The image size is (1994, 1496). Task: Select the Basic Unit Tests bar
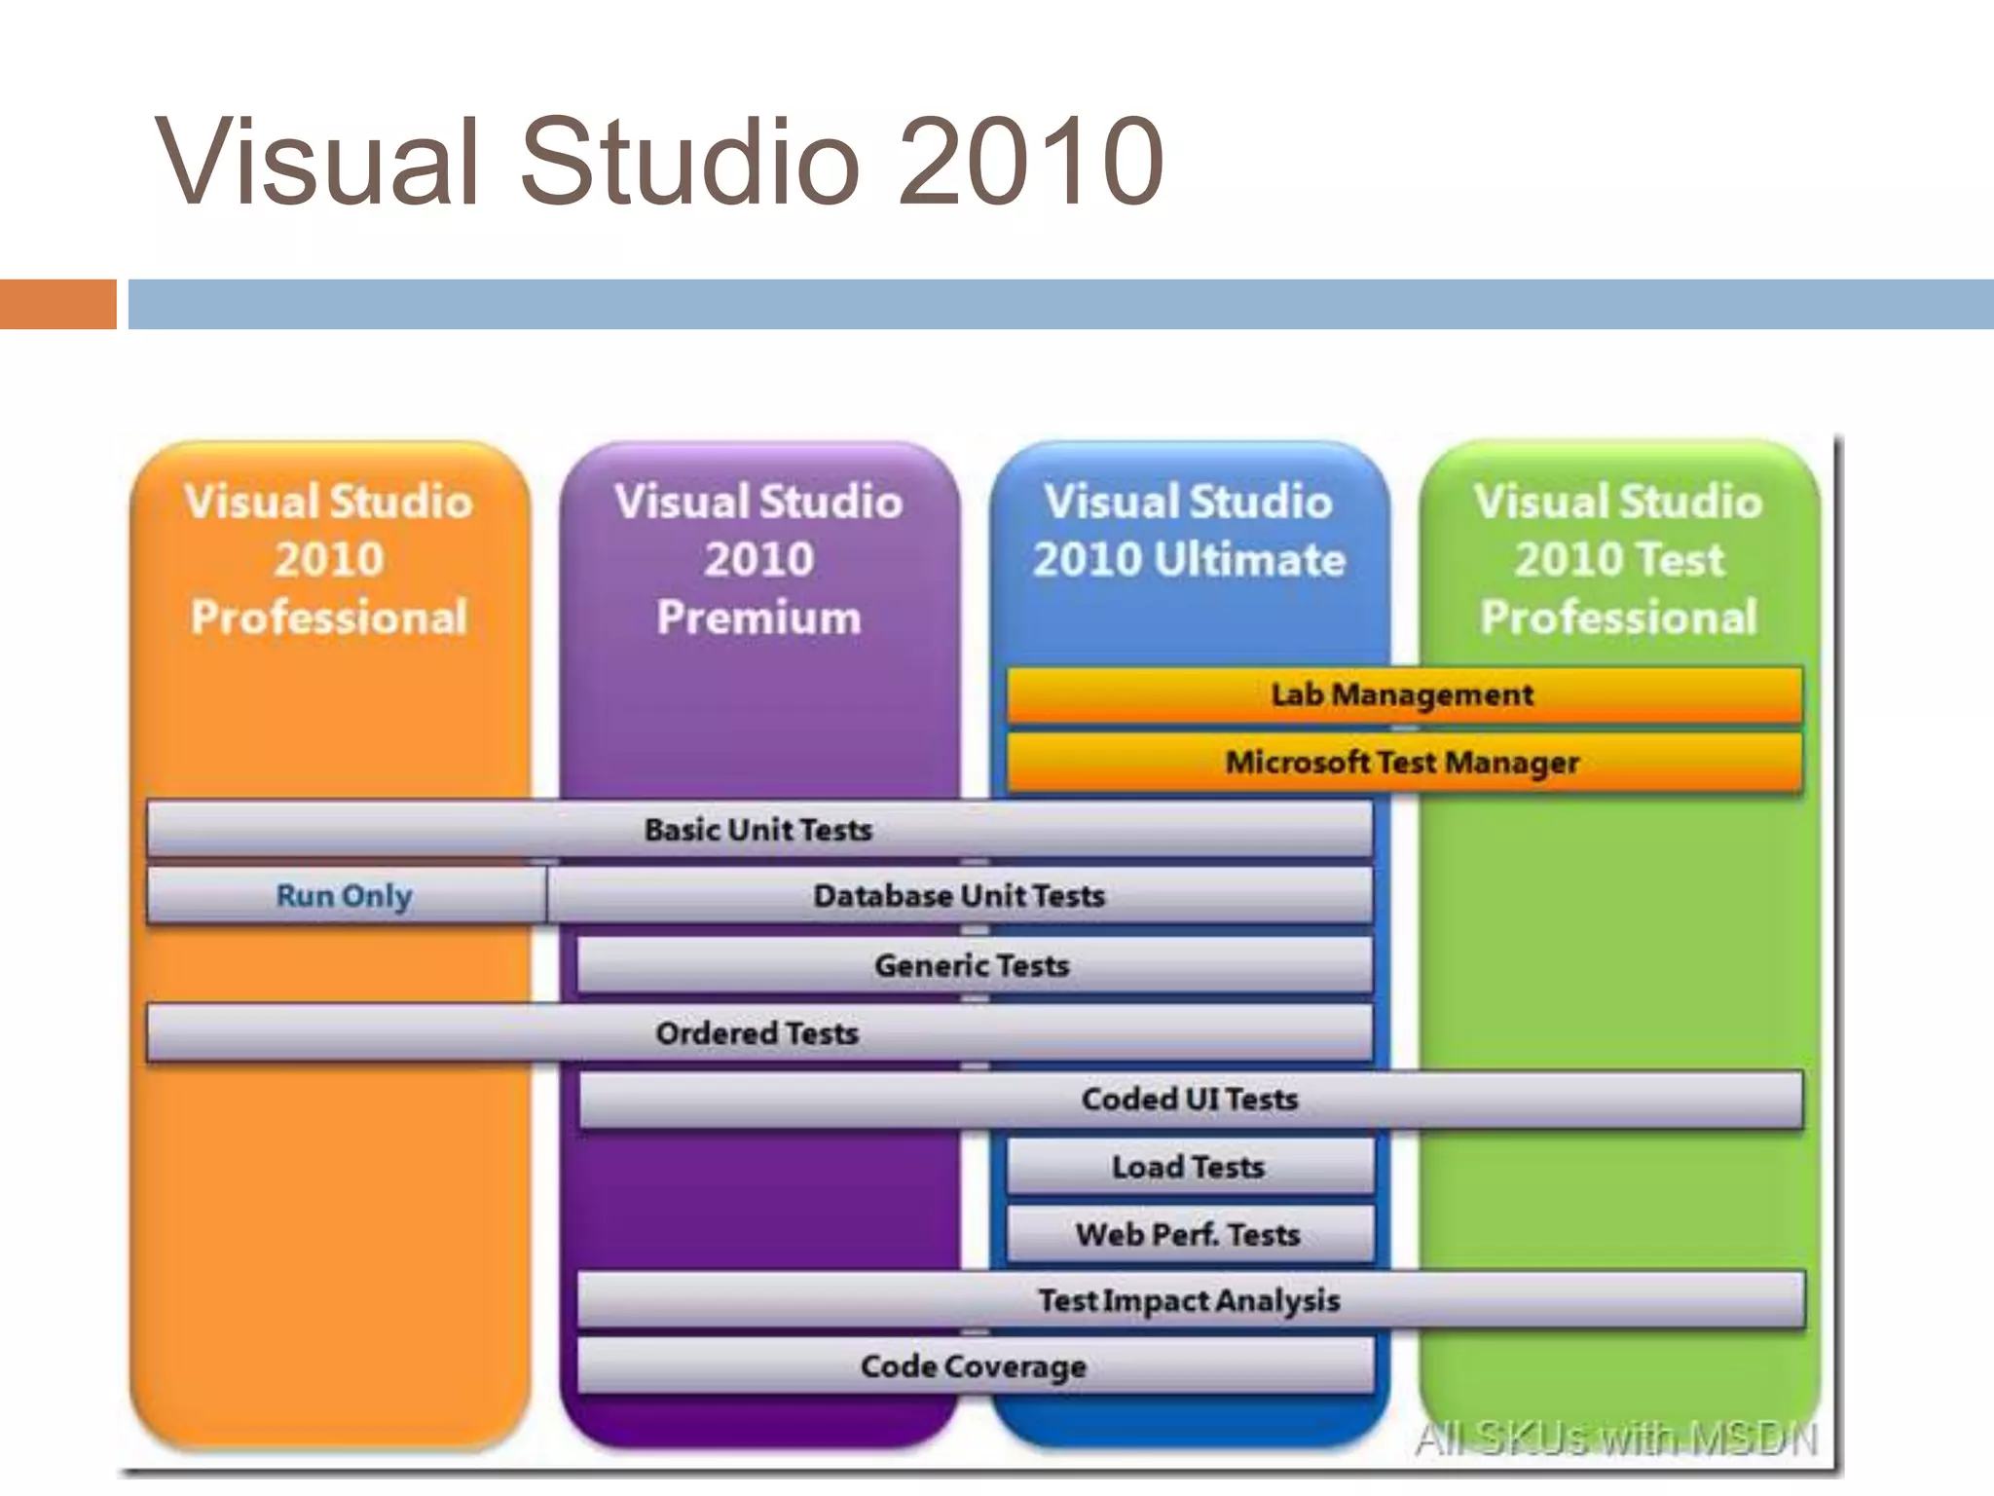tap(759, 830)
